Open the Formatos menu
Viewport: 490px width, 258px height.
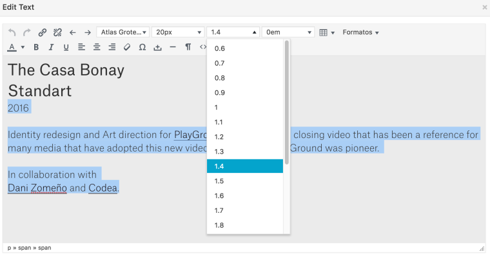[360, 32]
